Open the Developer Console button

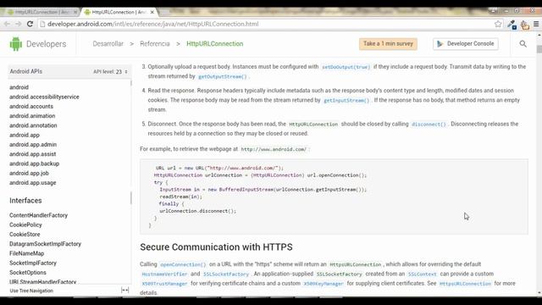click(x=466, y=44)
